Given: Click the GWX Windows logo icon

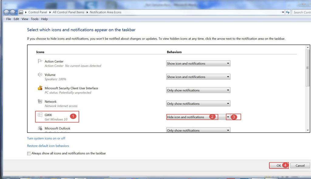Looking at the screenshot, I should (x=40, y=115).
